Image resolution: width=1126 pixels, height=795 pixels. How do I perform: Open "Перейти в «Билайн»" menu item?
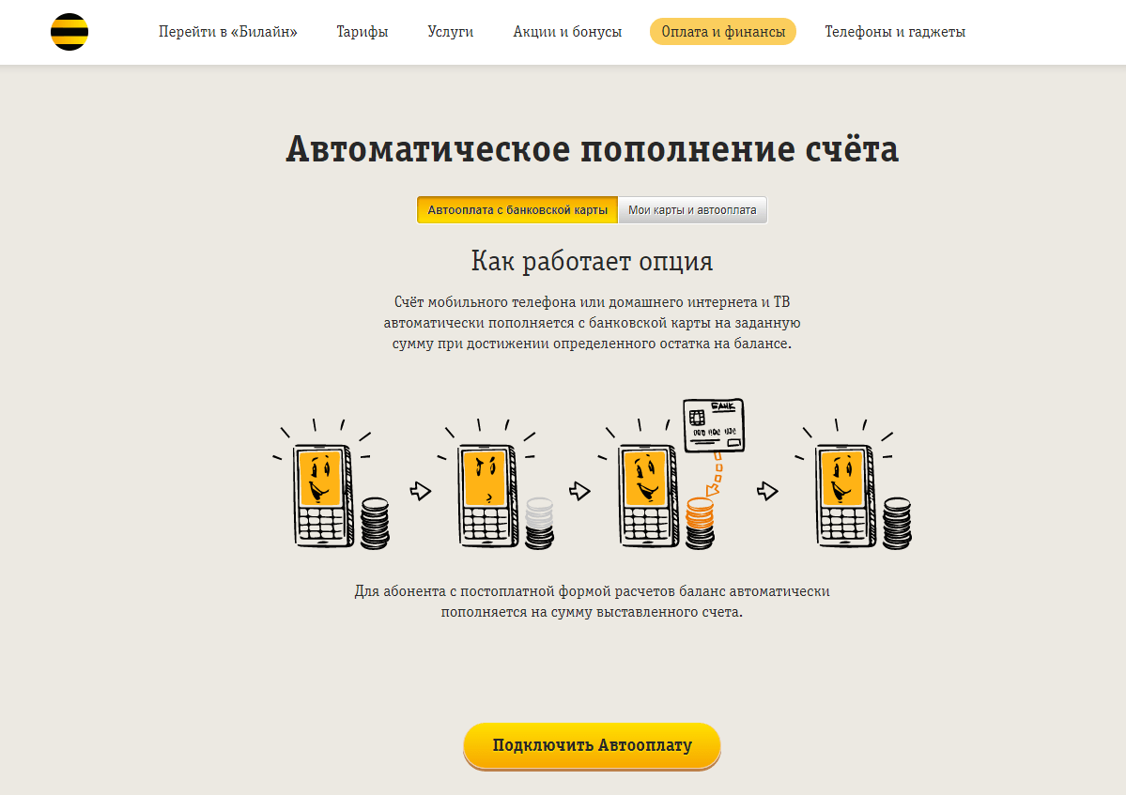[x=227, y=32]
